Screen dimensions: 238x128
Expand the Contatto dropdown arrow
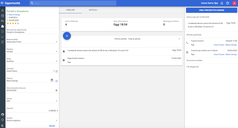pyautogui.click(x=54, y=71)
